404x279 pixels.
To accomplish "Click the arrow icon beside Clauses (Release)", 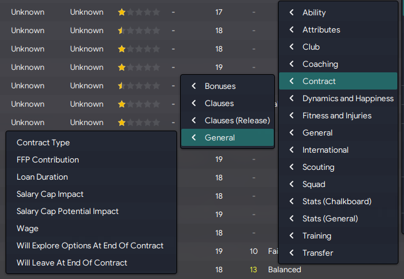I will click(194, 120).
